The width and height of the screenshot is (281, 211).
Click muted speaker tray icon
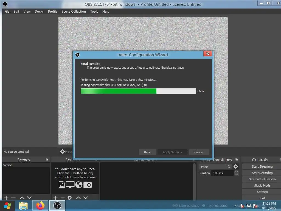[x=242, y=206]
